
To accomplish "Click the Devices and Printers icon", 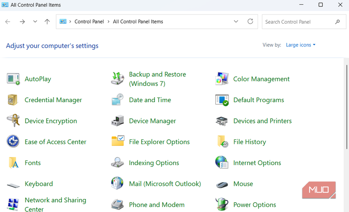I will (222, 121).
